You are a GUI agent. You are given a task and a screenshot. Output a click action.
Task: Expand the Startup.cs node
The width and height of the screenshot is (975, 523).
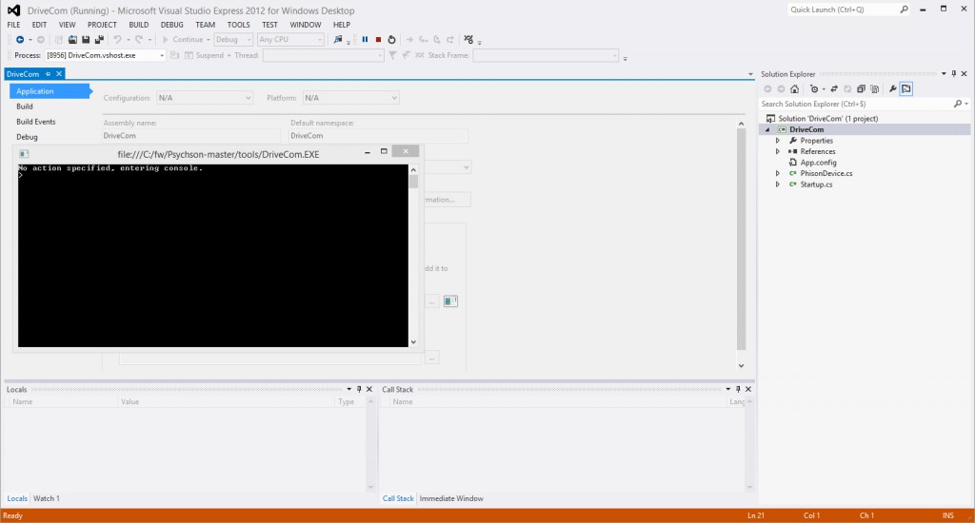[777, 184]
